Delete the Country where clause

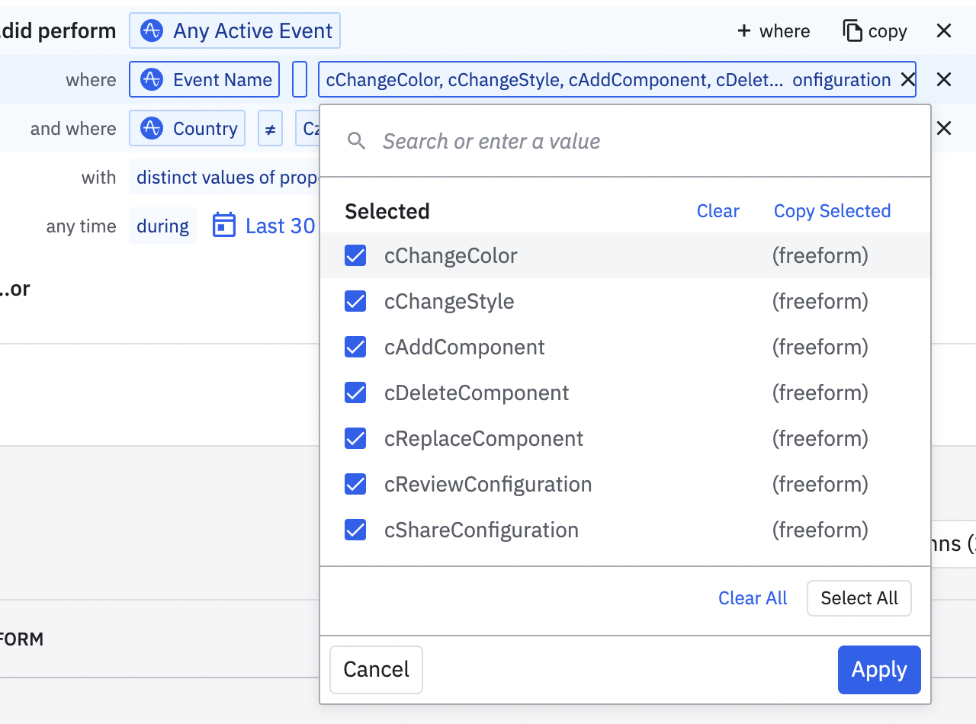pyautogui.click(x=944, y=129)
